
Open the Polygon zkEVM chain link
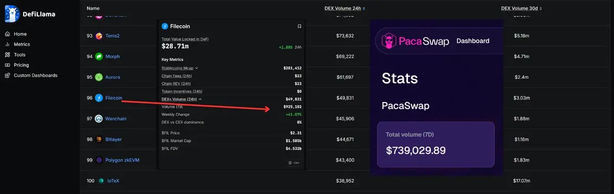pos(122,160)
